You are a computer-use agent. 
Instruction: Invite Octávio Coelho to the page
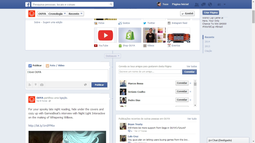point(182,91)
